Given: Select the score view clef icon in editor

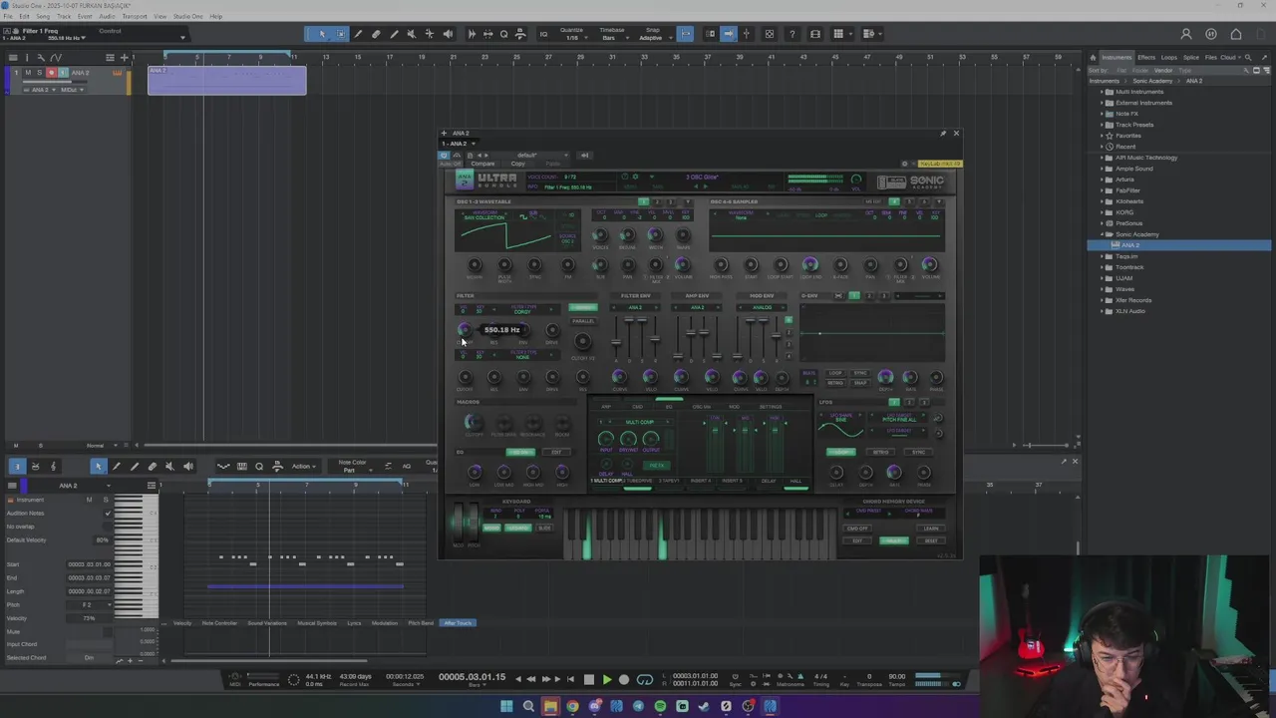Looking at the screenshot, I should [x=53, y=467].
